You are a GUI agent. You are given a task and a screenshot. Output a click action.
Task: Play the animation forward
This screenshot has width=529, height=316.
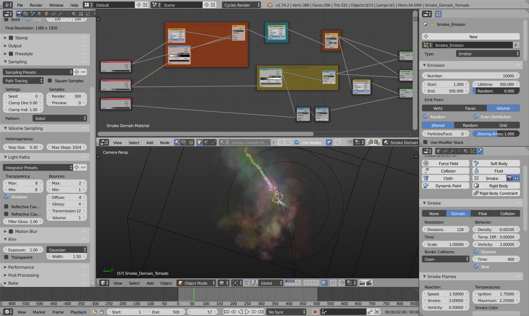point(247,312)
